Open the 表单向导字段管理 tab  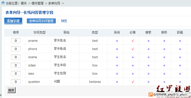[41, 21]
